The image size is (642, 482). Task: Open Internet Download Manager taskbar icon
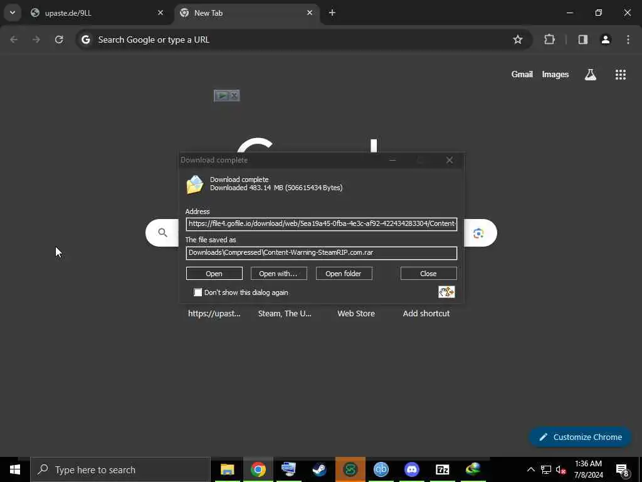point(473,469)
